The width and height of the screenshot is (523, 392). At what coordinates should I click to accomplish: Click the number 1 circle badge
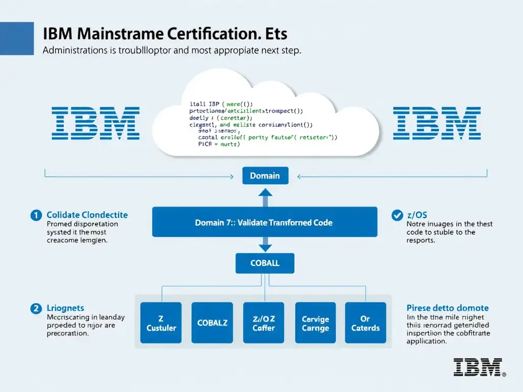pyautogui.click(x=36, y=215)
